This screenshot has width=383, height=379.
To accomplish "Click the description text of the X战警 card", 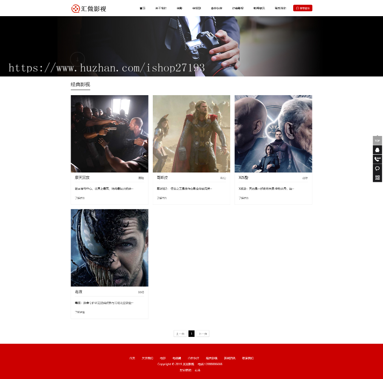I will 266,189.
